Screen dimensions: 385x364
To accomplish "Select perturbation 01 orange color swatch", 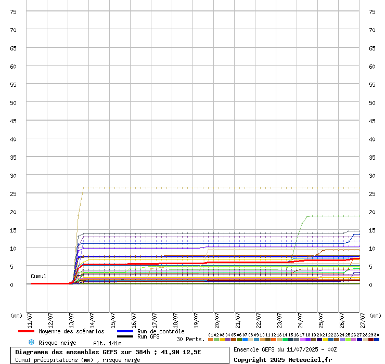I will tap(211, 340).
